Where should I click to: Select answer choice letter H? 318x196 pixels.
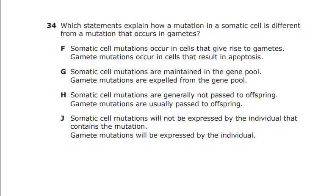pyautogui.click(x=63, y=95)
